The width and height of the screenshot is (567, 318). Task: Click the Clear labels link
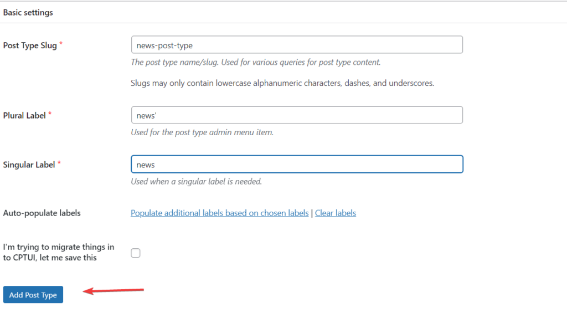click(336, 213)
